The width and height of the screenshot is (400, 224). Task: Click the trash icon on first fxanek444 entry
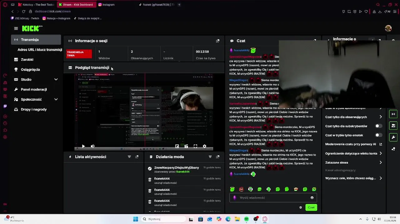pos(150,180)
